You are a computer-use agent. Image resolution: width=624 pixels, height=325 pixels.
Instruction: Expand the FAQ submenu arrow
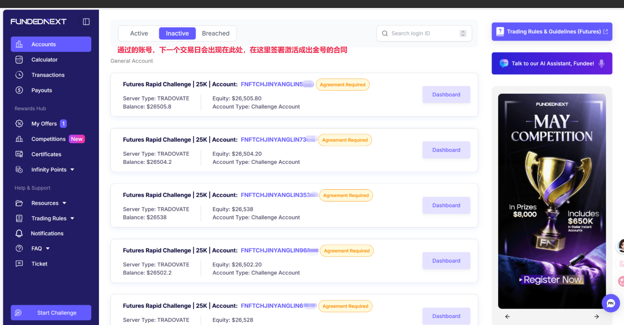point(48,248)
